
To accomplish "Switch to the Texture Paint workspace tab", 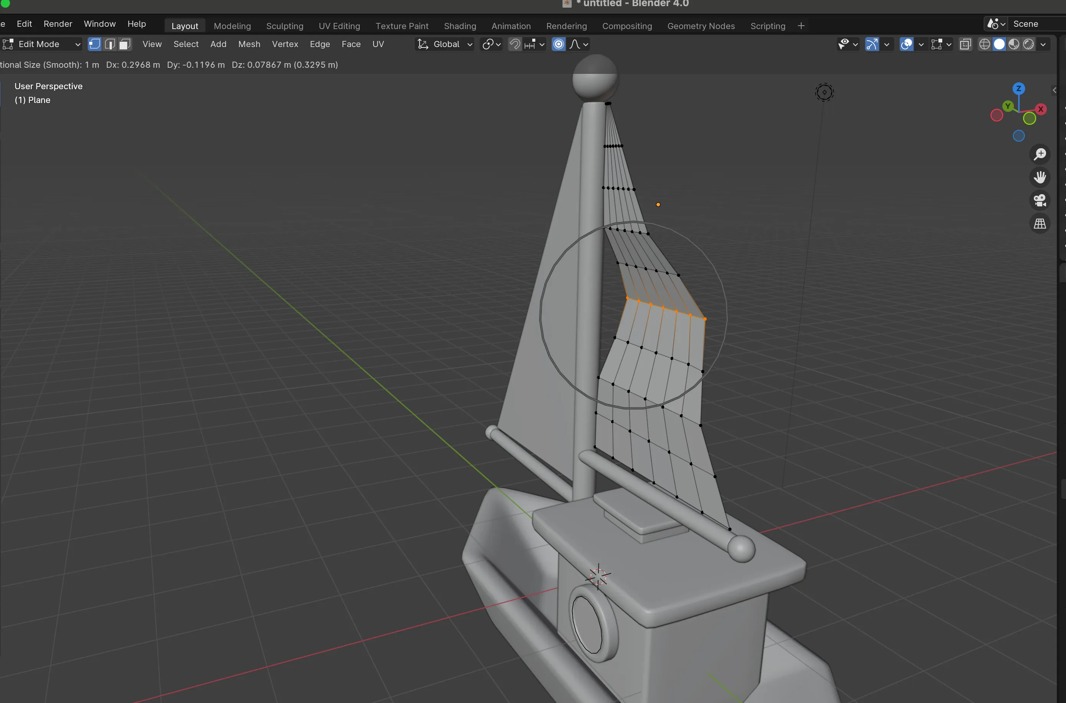I will [402, 26].
